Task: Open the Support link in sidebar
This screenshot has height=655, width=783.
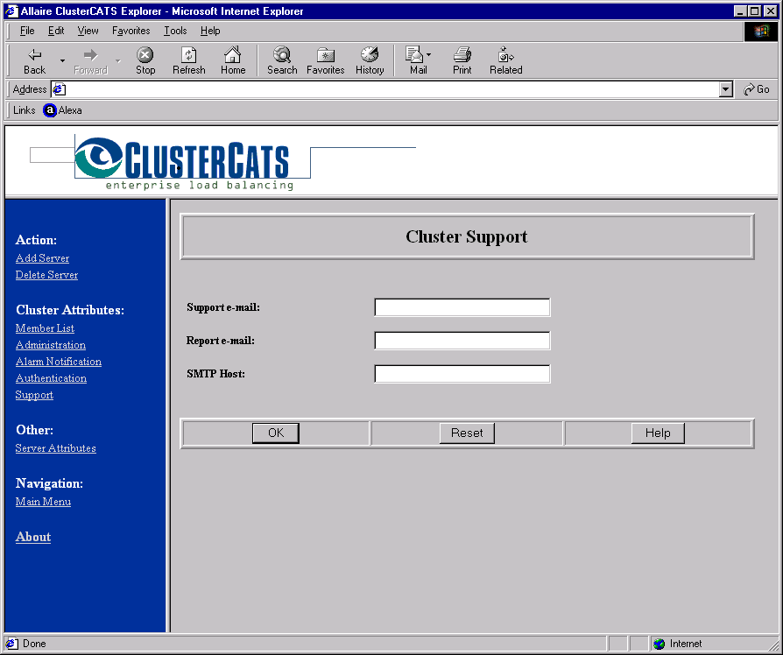Action: pos(34,395)
